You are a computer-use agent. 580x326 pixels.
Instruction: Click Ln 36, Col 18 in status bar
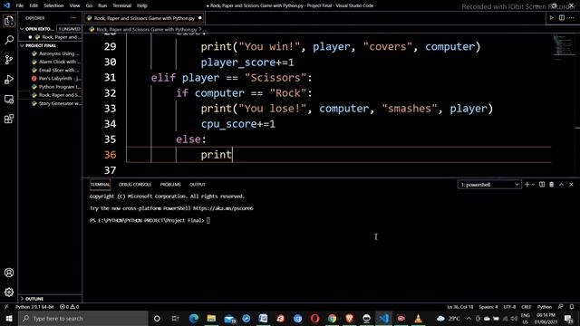point(459,307)
